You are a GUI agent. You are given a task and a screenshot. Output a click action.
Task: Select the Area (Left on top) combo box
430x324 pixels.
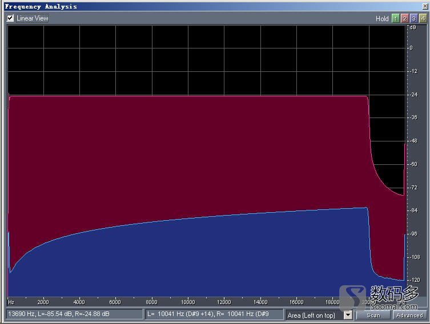click(314, 315)
